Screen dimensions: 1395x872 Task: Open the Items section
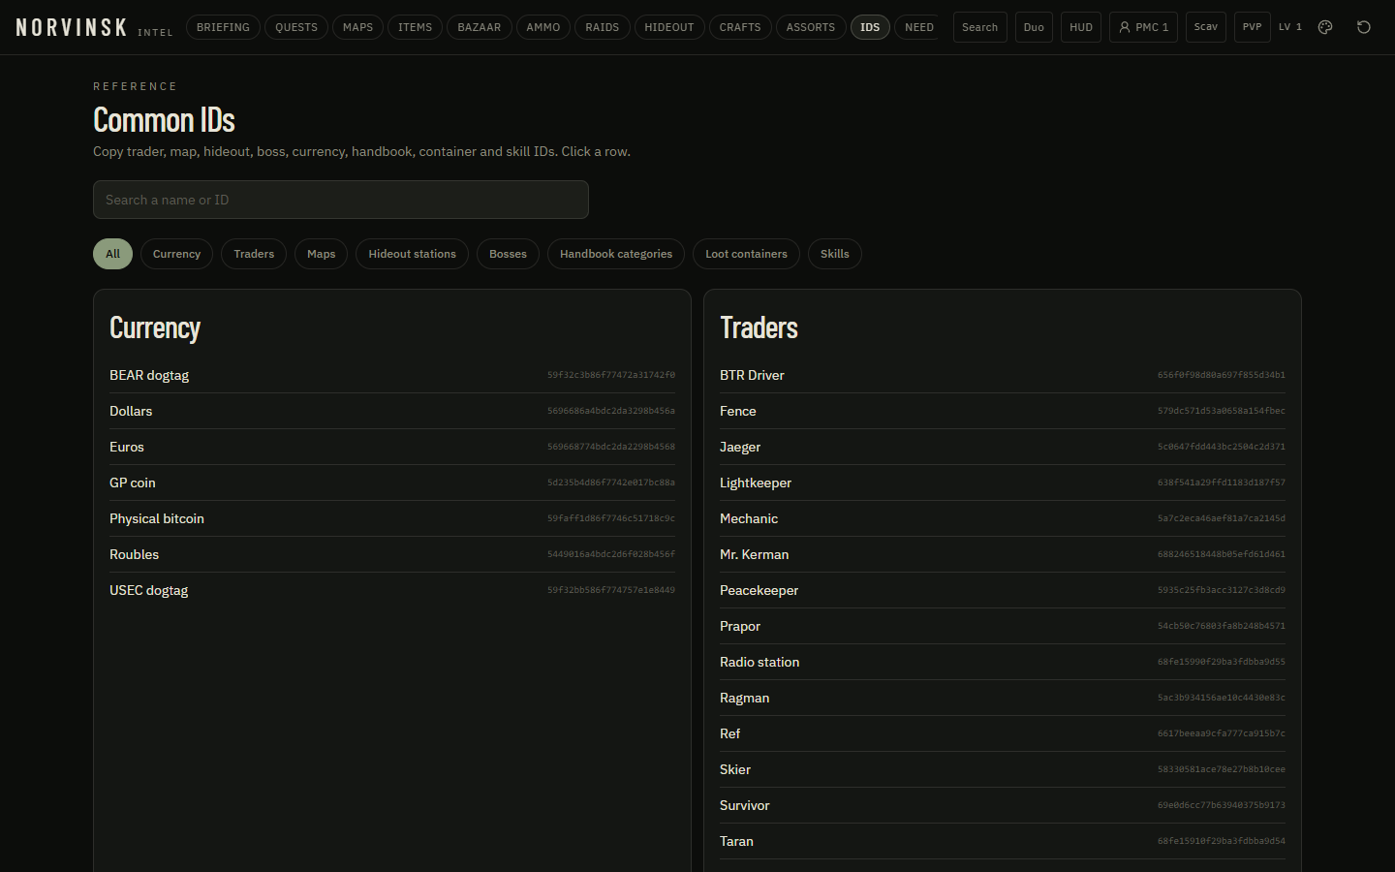(x=416, y=27)
